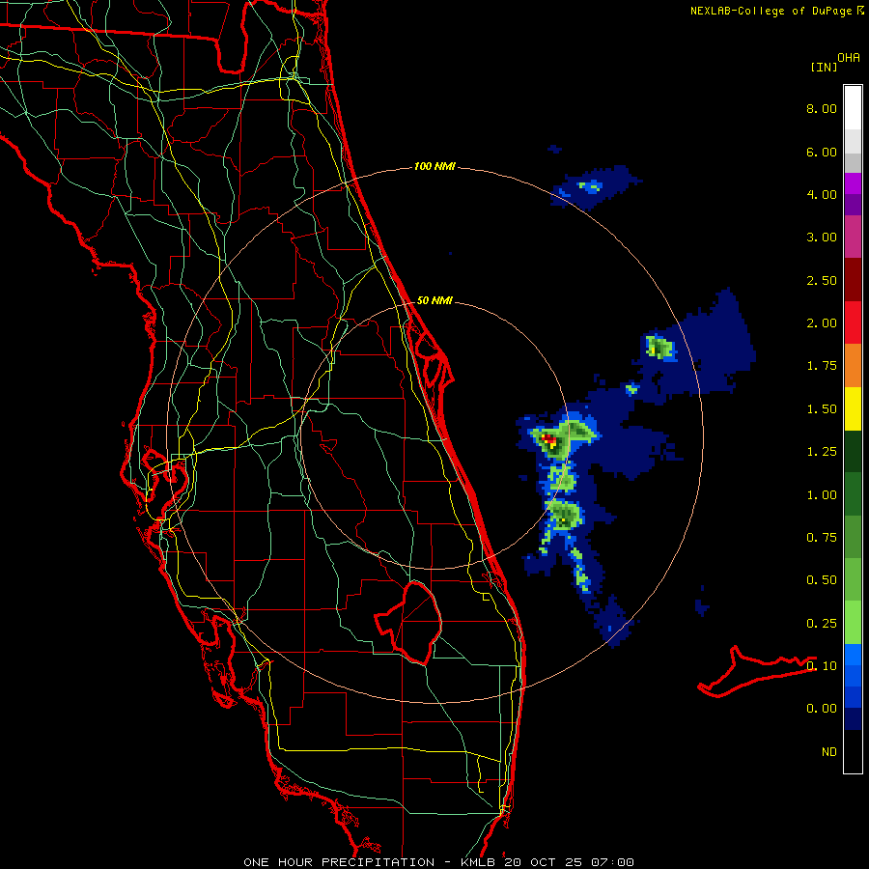Pick the bright red swatch on the color scale

(853, 322)
